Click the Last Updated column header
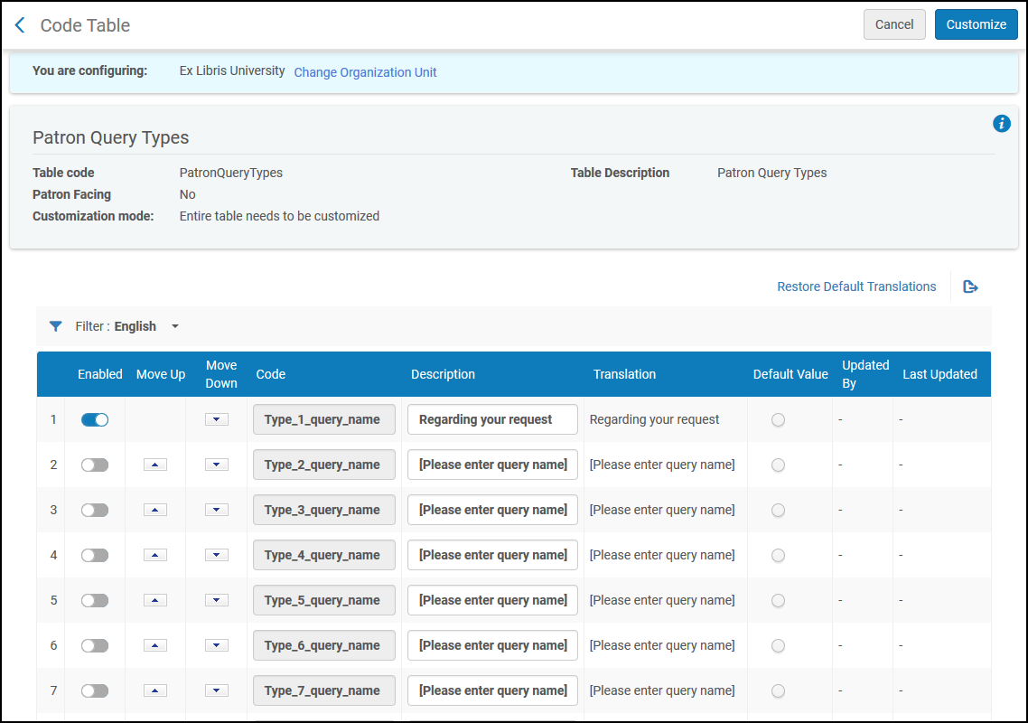Screen dimensions: 1028x723 pyautogui.click(x=939, y=374)
